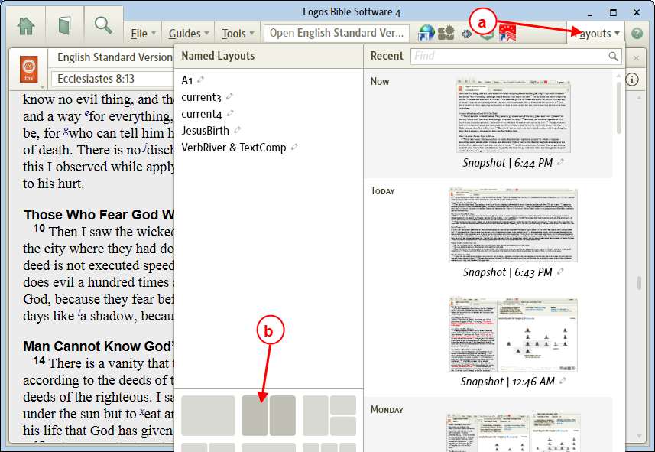Choose the one-left two-right layout tile
The image size is (655, 452).
[x=329, y=415]
